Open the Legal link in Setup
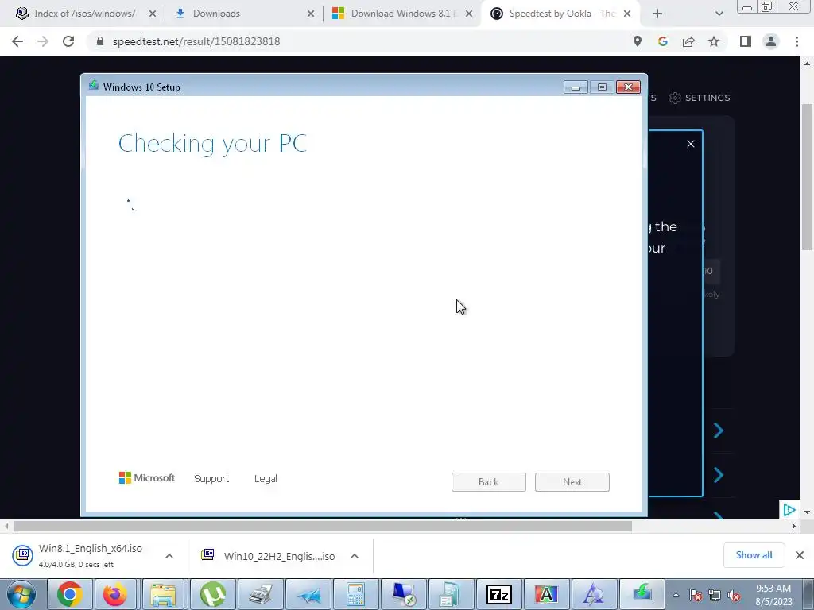 tap(266, 478)
